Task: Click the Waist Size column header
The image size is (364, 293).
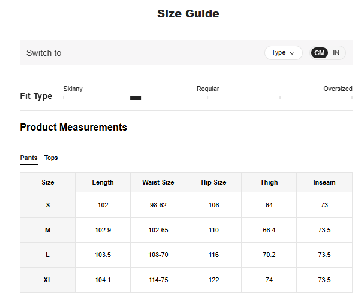Action: click(158, 182)
